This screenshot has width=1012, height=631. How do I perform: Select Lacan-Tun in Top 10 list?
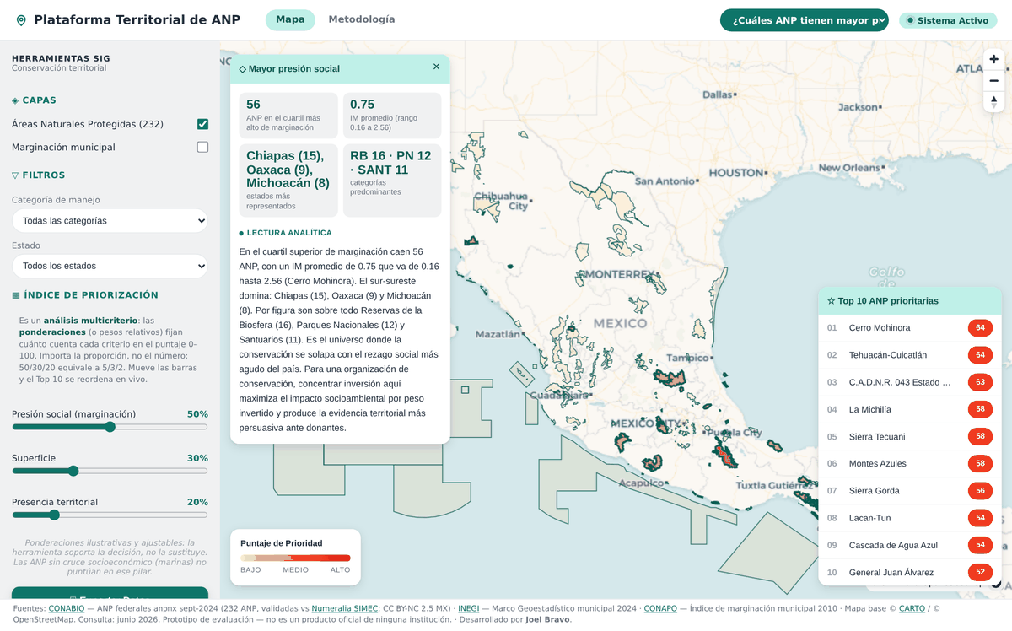910,518
